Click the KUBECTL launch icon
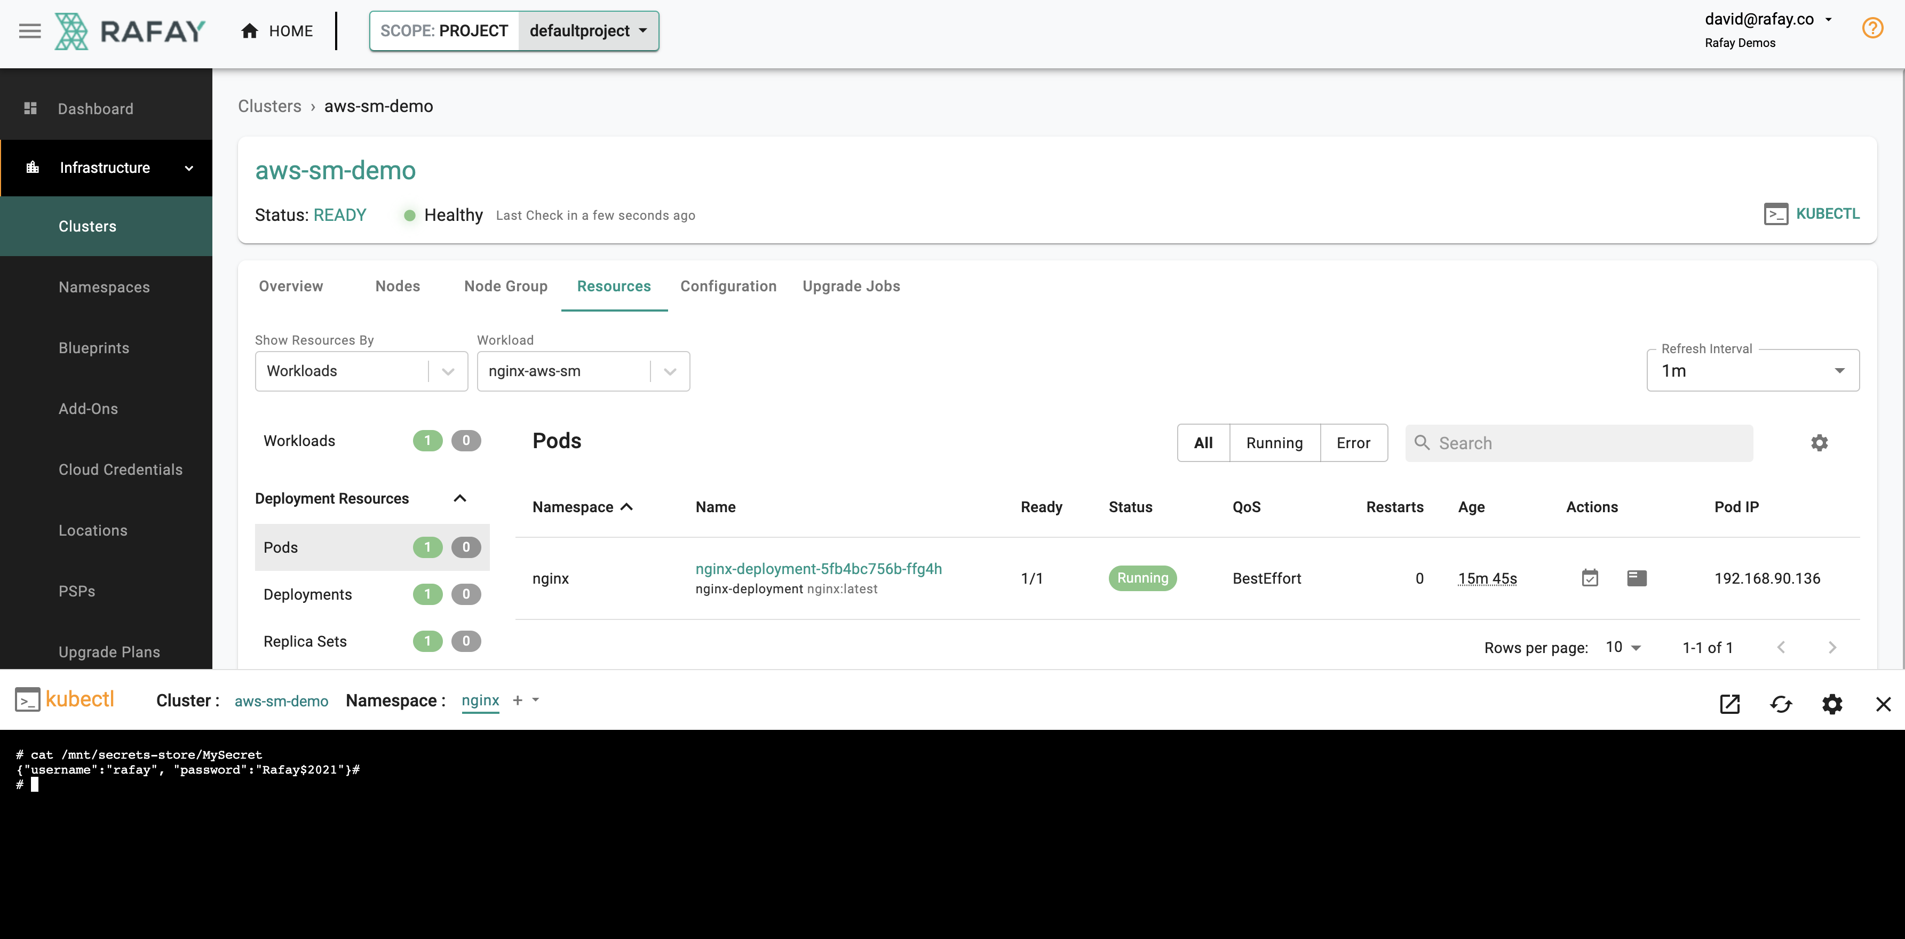 (1776, 215)
